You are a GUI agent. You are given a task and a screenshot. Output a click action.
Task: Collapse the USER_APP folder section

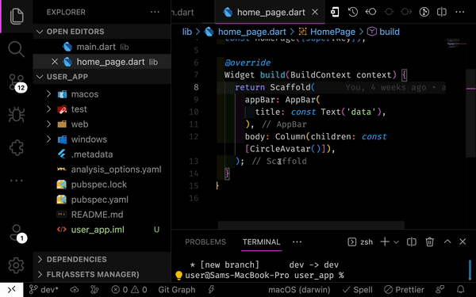[102, 77]
